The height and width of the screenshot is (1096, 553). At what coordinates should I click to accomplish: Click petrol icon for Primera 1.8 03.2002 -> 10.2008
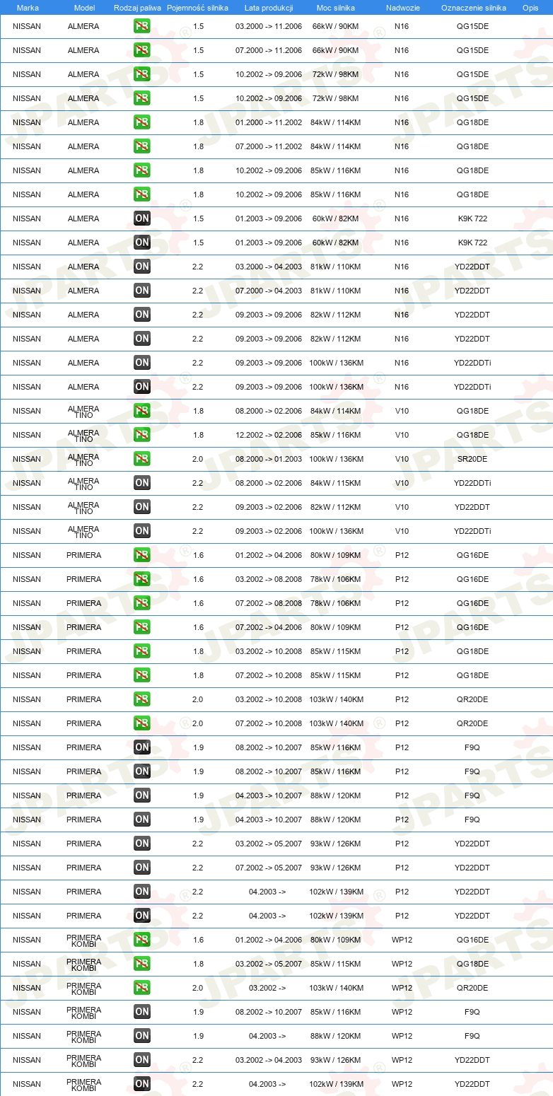(x=141, y=651)
